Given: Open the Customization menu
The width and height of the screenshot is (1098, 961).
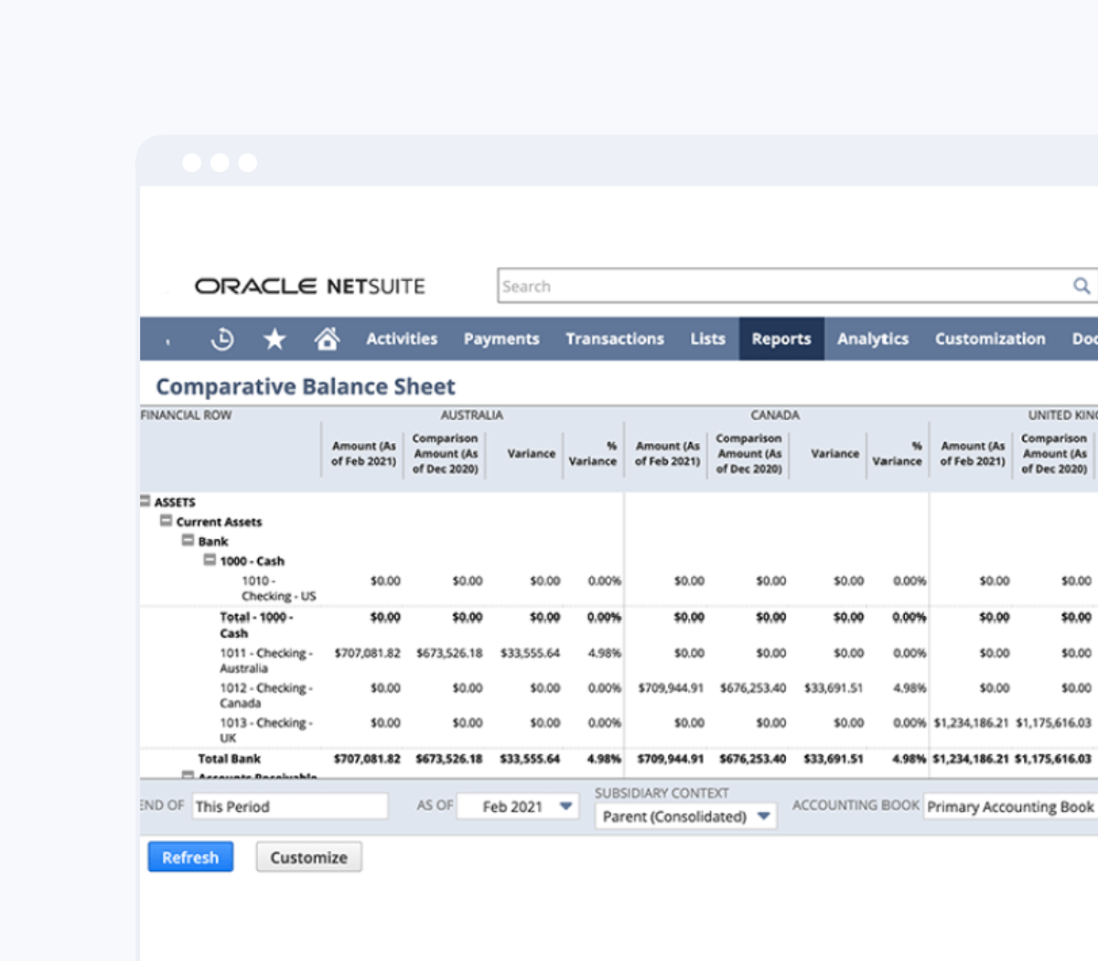Looking at the screenshot, I should 990,339.
